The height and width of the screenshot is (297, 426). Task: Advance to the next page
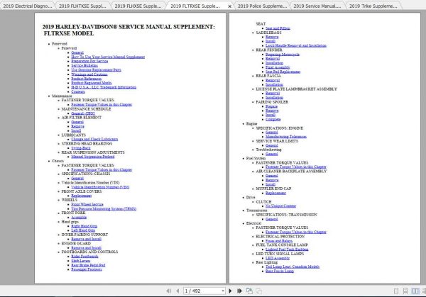tap(230, 291)
